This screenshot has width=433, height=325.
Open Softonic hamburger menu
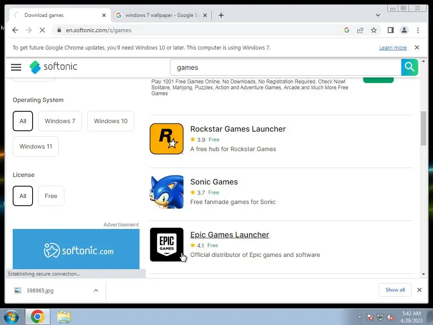coord(16,67)
